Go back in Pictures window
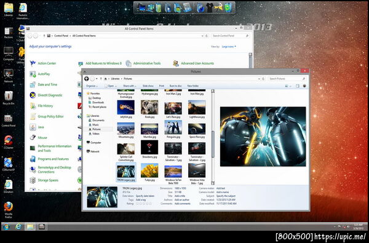 [87, 79]
